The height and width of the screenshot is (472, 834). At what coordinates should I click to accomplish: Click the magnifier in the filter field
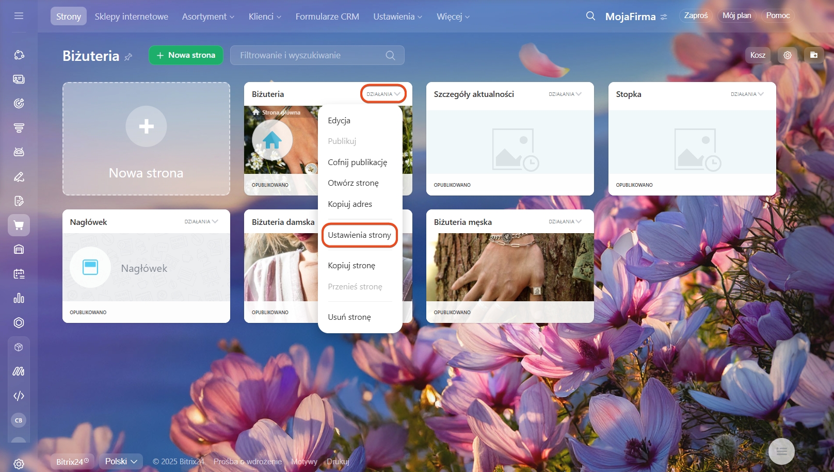tap(390, 55)
